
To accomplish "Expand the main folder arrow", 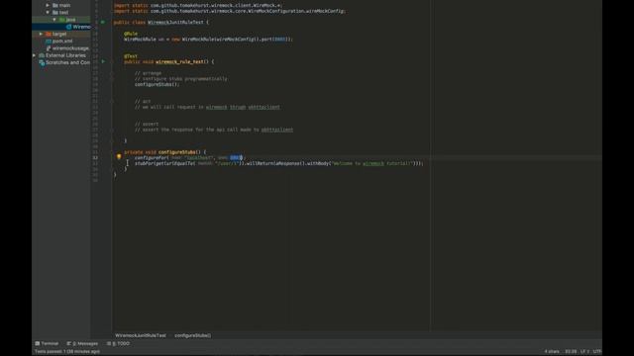I will click(x=48, y=5).
